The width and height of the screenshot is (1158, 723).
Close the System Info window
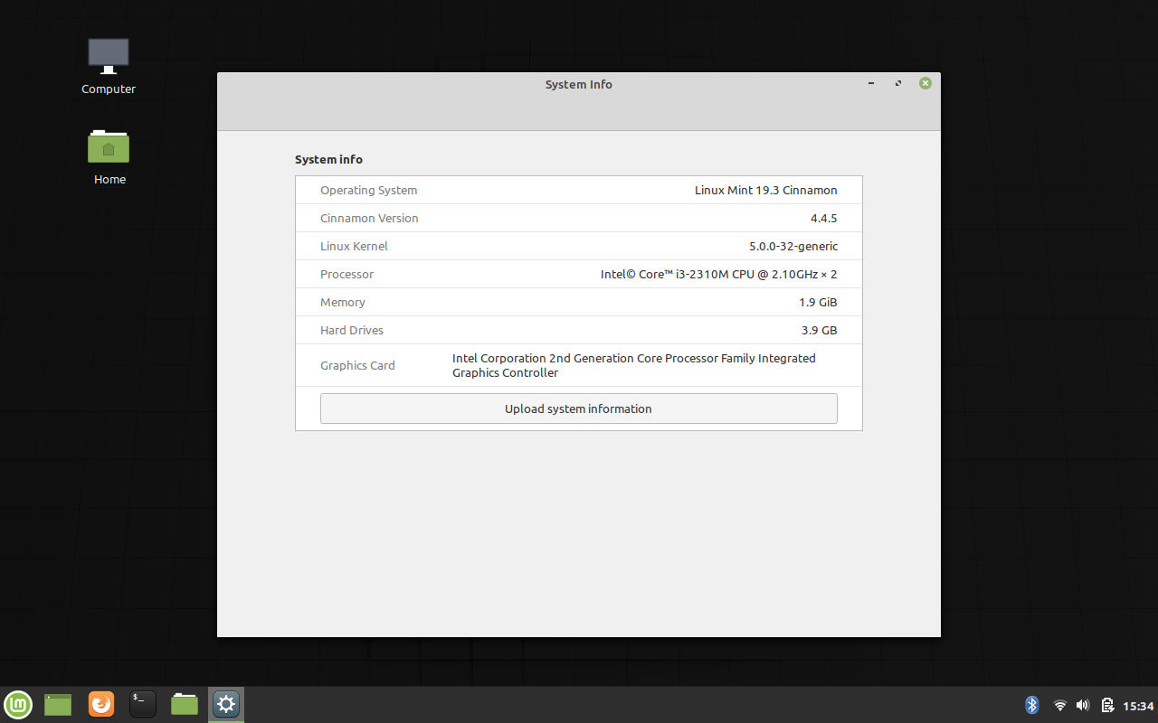pyautogui.click(x=925, y=83)
